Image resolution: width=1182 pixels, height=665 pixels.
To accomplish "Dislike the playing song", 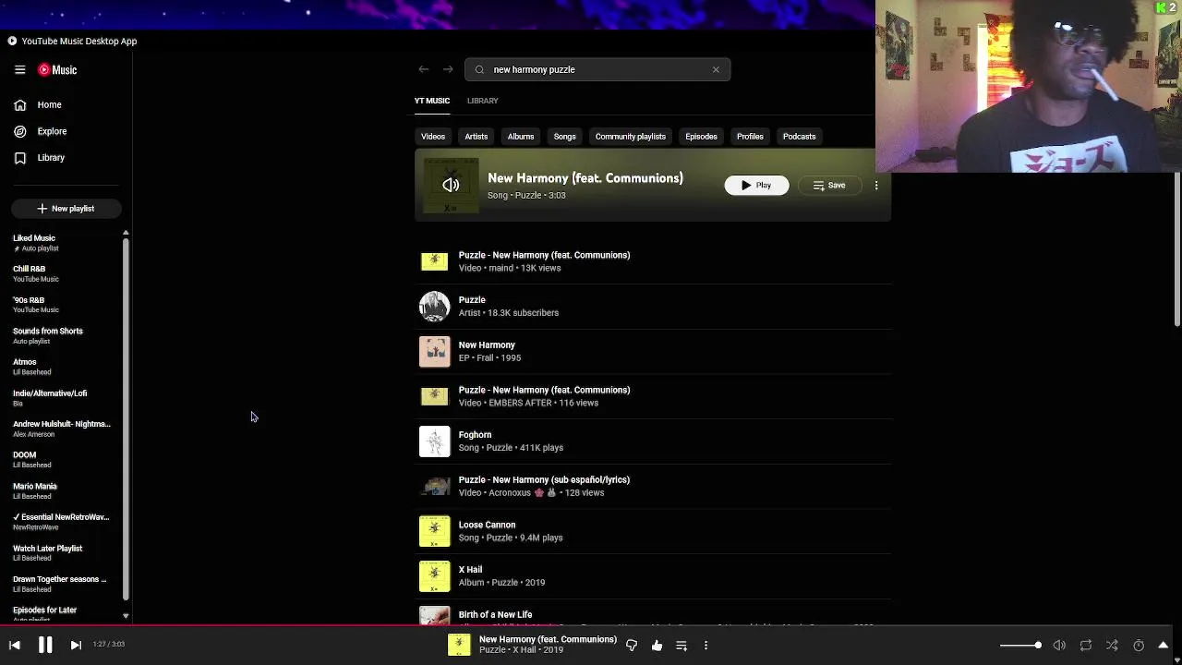I will click(x=632, y=646).
